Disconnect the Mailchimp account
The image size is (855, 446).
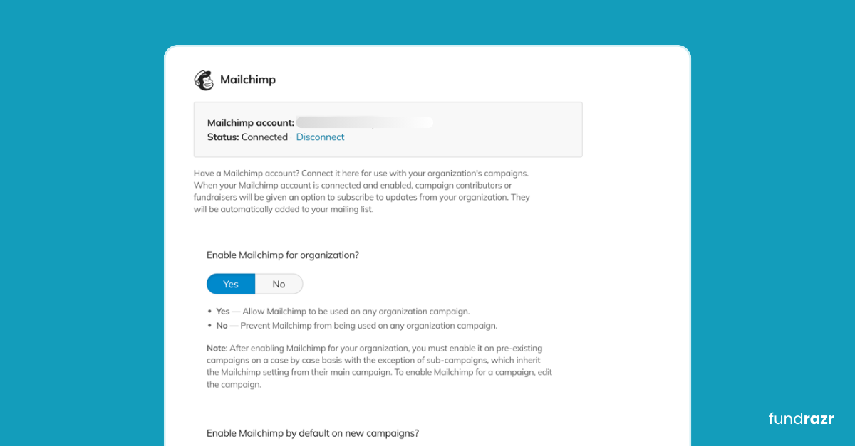point(320,137)
